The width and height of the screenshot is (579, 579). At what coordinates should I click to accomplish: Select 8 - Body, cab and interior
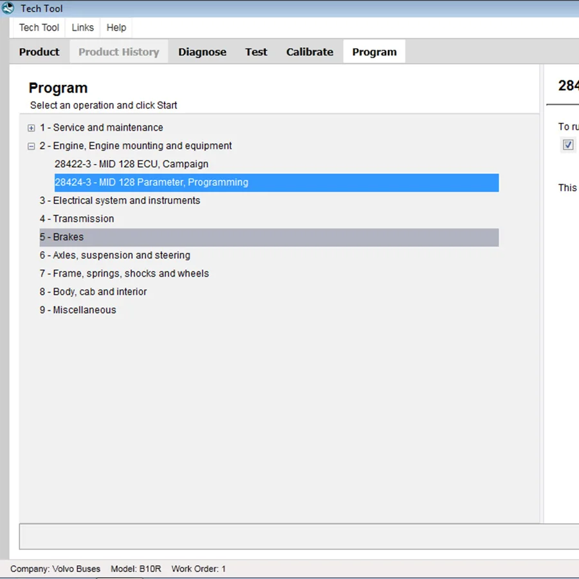(93, 291)
